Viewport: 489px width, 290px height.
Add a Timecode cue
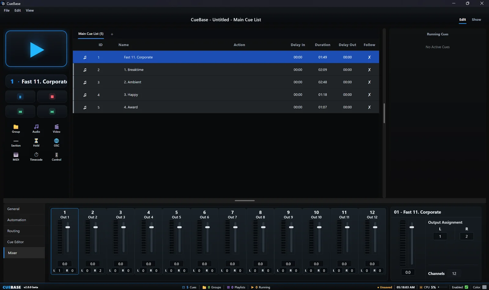(x=36, y=157)
